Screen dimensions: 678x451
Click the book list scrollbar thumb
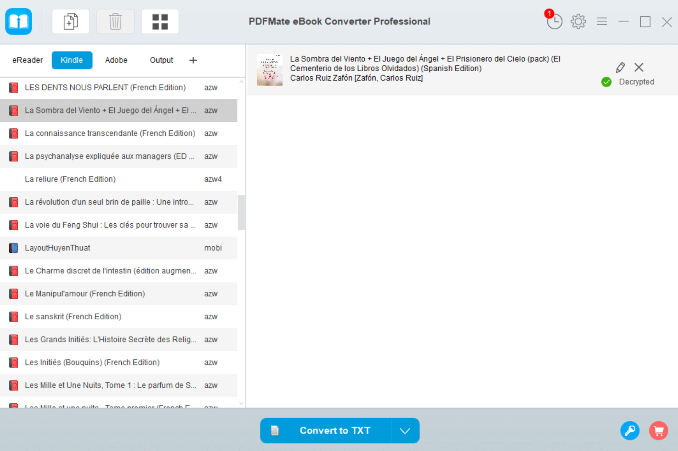[241, 212]
